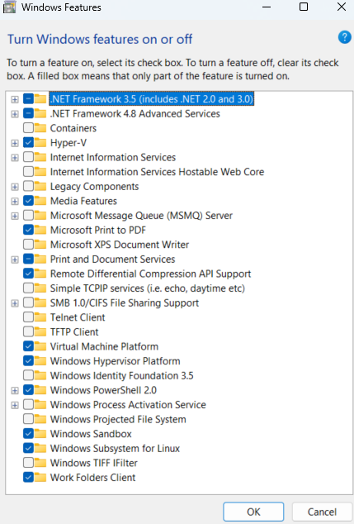The image size is (354, 524).
Task: Click the folder icon beside TFTP Client
Action: [x=40, y=332]
